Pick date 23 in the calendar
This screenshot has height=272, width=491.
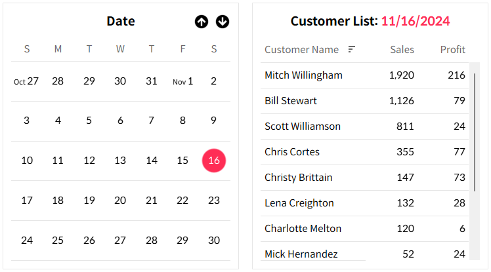point(214,201)
